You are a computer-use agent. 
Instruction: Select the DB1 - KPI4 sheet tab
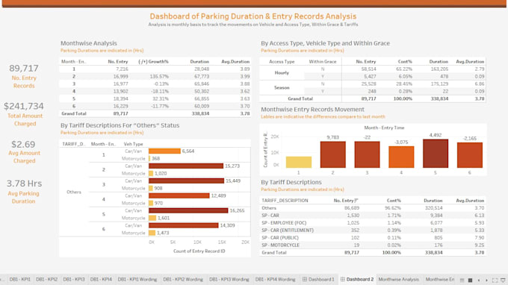[x=101, y=279]
